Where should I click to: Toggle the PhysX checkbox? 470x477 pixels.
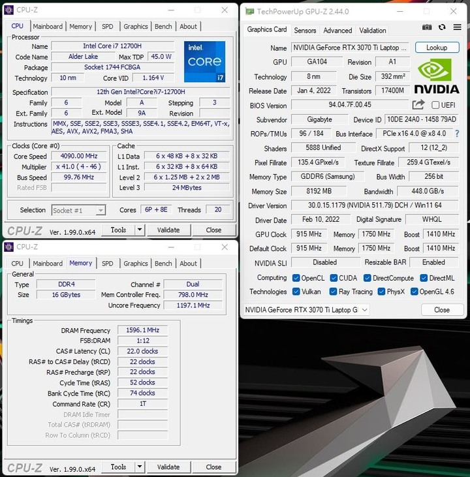(x=381, y=292)
